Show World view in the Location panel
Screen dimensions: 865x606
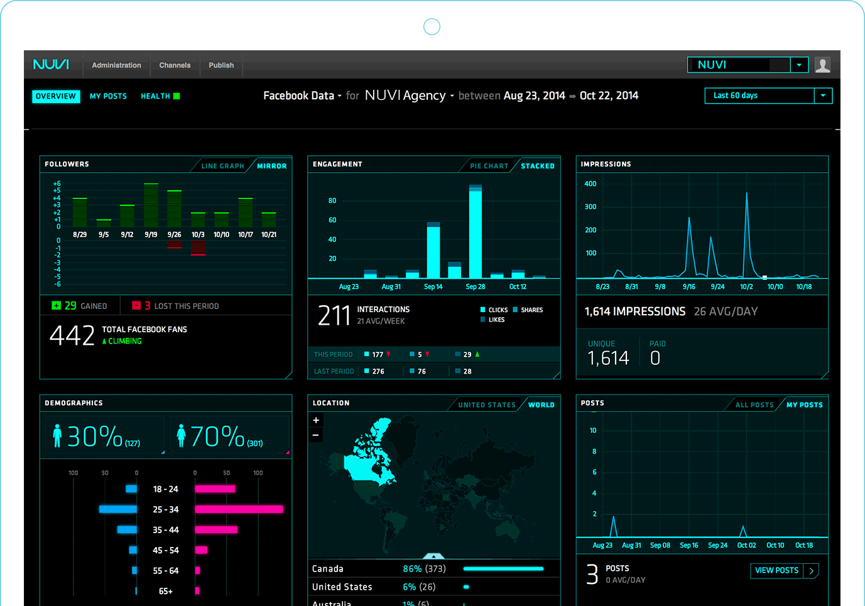pyautogui.click(x=541, y=404)
